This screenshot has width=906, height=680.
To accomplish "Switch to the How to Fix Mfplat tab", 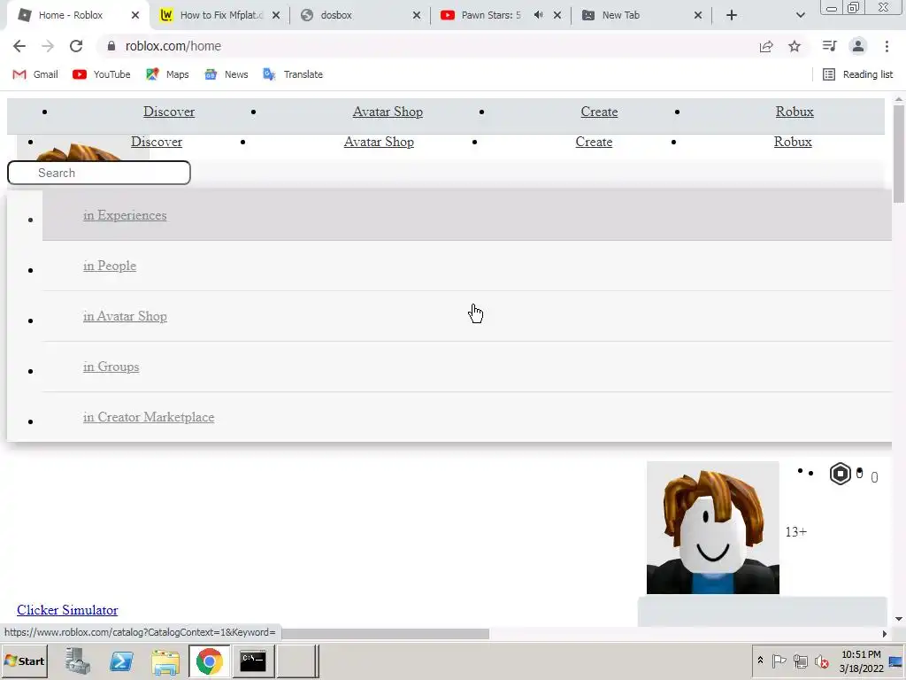I will coord(221,16).
